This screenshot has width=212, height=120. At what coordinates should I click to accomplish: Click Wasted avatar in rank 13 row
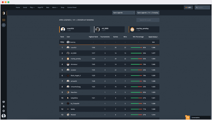click(x=68, y=115)
